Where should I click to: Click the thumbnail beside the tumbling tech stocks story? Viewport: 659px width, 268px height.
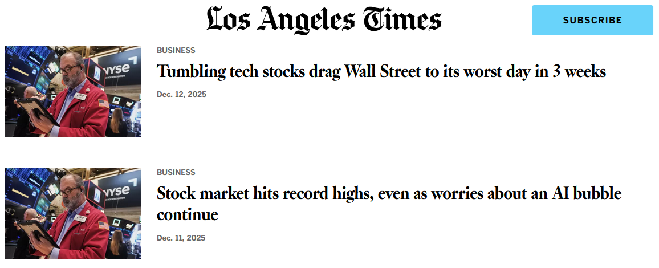coord(73,92)
